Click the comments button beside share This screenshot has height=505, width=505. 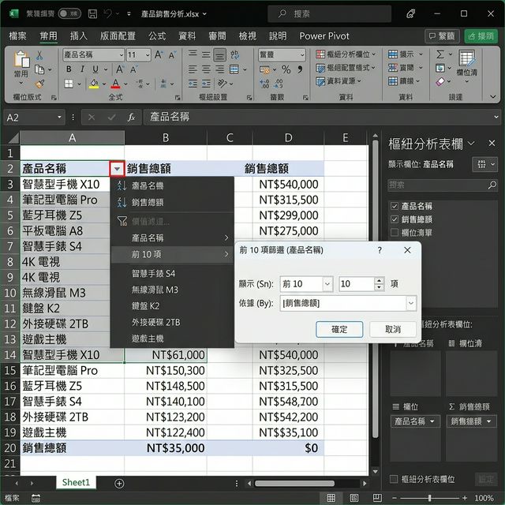[x=442, y=36]
